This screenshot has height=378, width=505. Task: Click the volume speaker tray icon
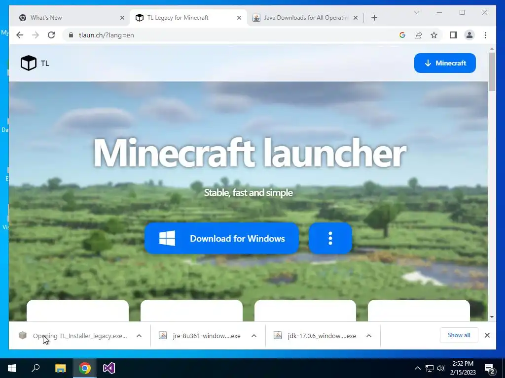pyautogui.click(x=441, y=368)
